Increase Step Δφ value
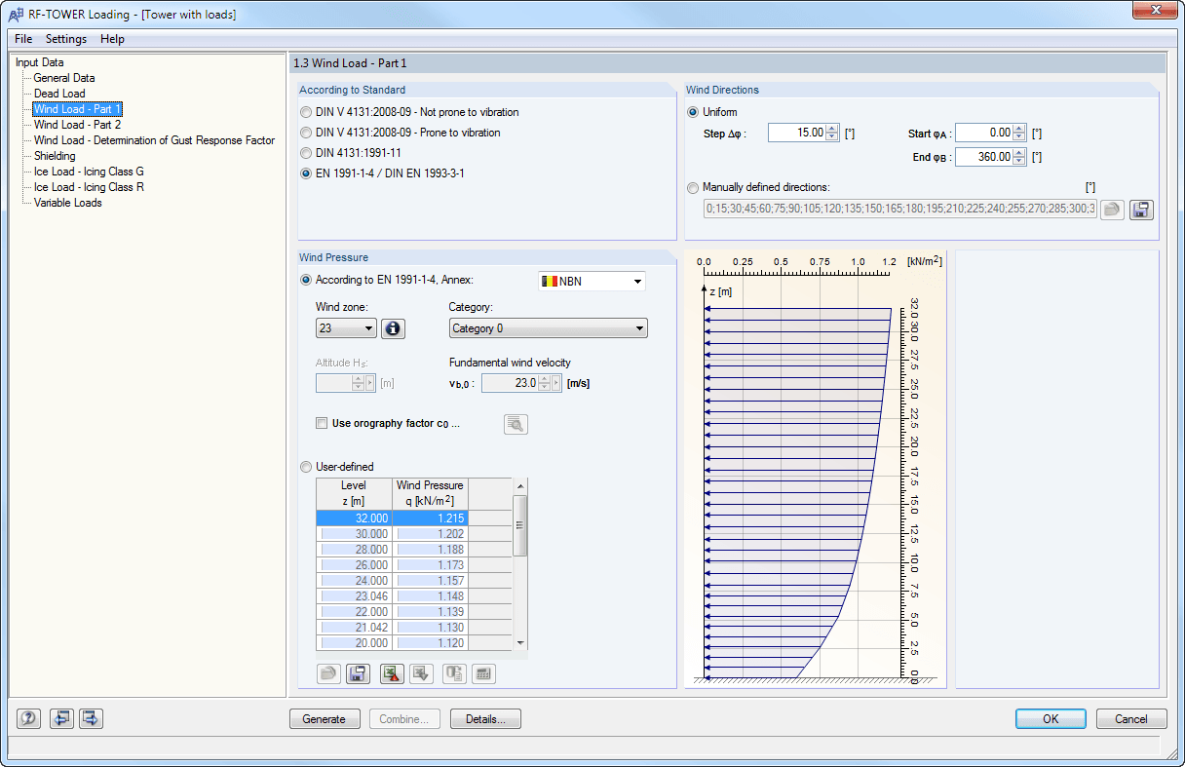Viewport: 1185px width, 767px height. point(832,129)
